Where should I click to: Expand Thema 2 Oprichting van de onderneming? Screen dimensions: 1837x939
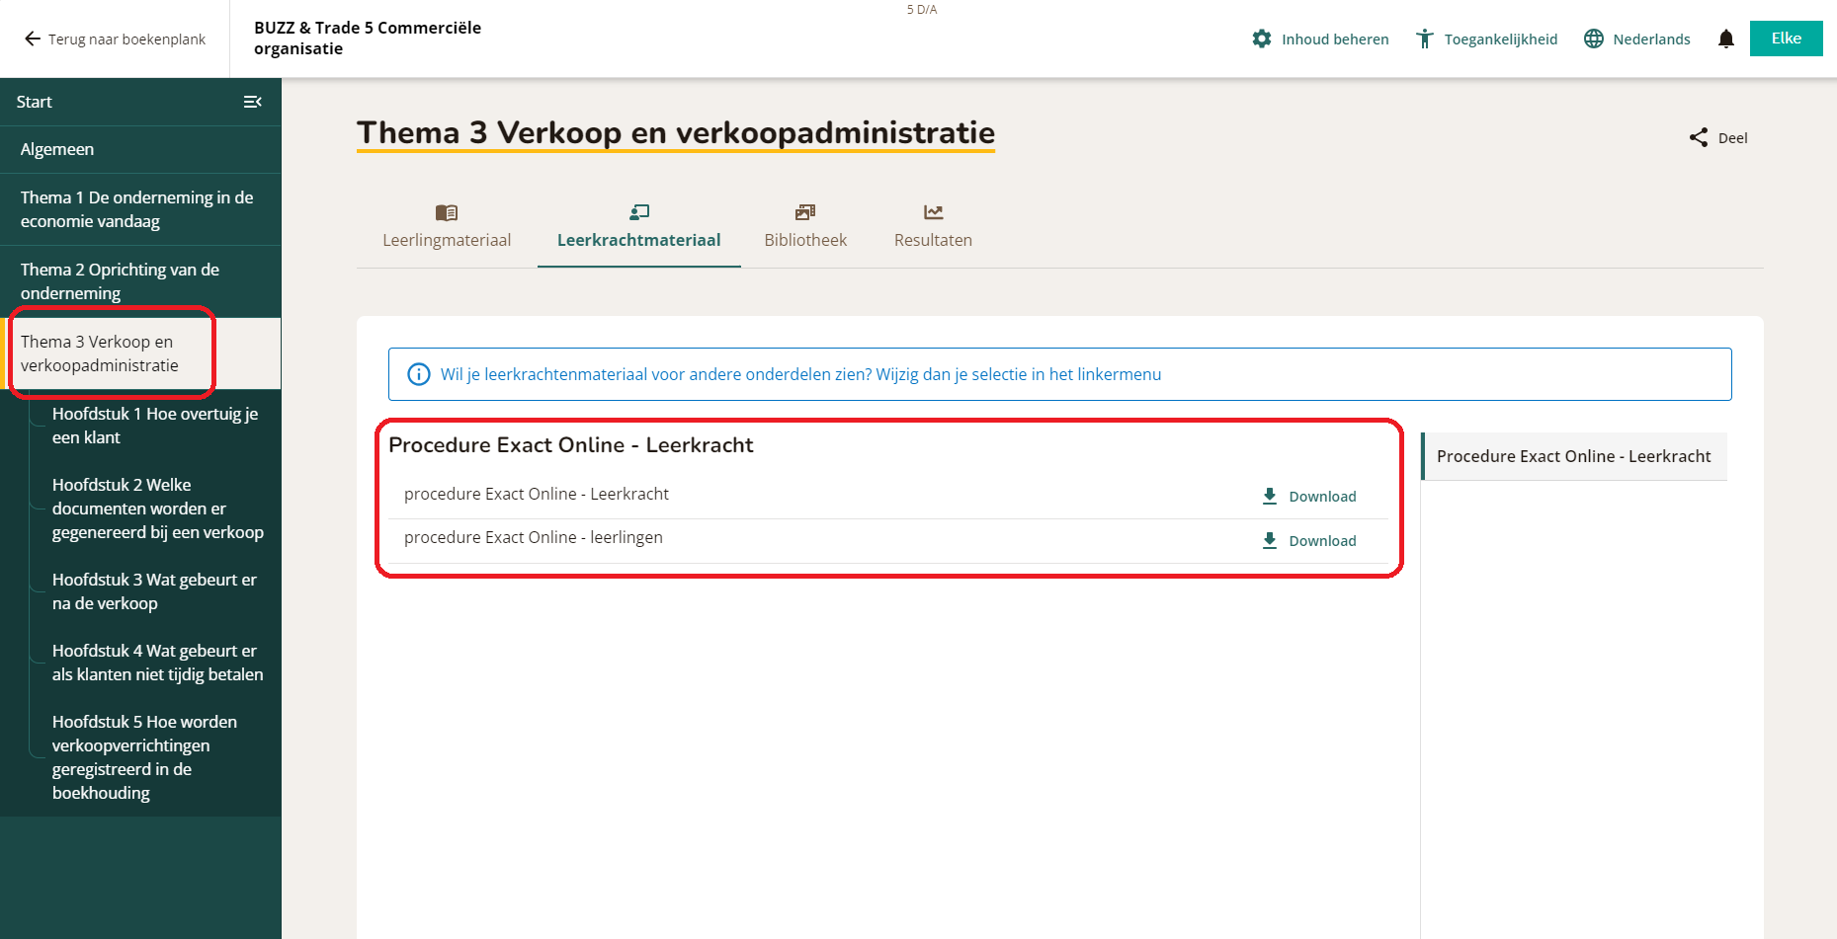(119, 280)
